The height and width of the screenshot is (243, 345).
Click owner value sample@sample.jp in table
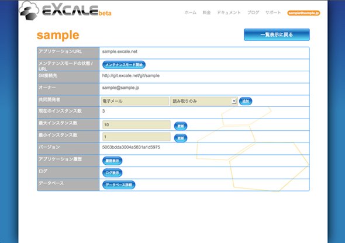pyautogui.click(x=120, y=88)
